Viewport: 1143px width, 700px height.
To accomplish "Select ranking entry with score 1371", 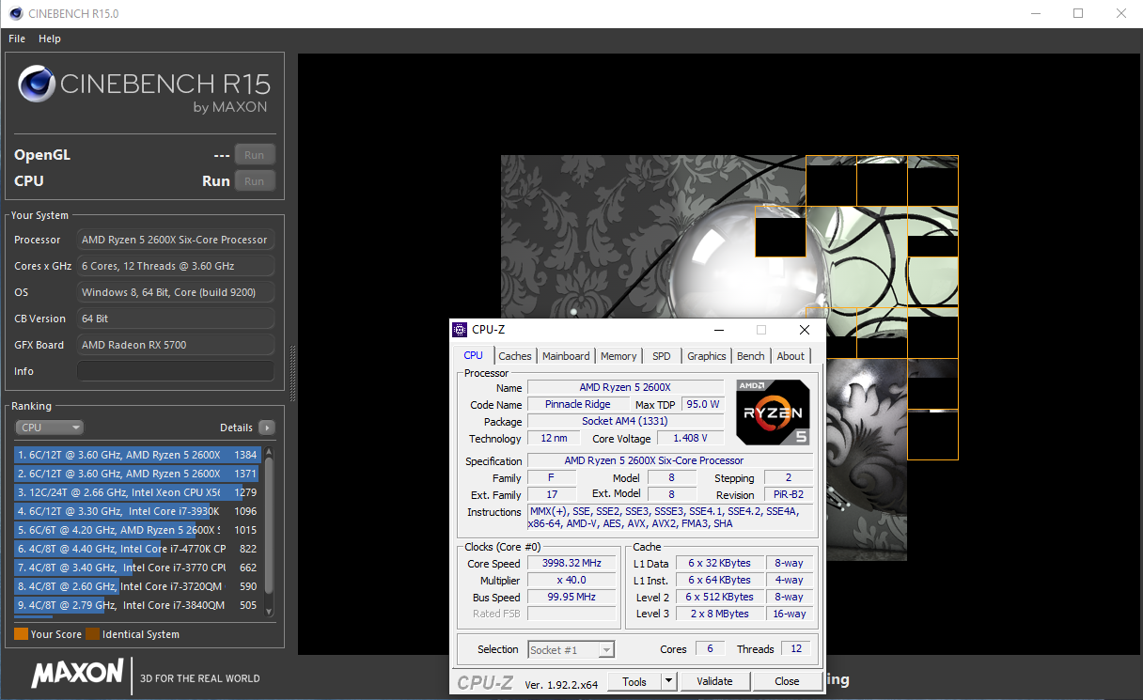I will pos(136,474).
